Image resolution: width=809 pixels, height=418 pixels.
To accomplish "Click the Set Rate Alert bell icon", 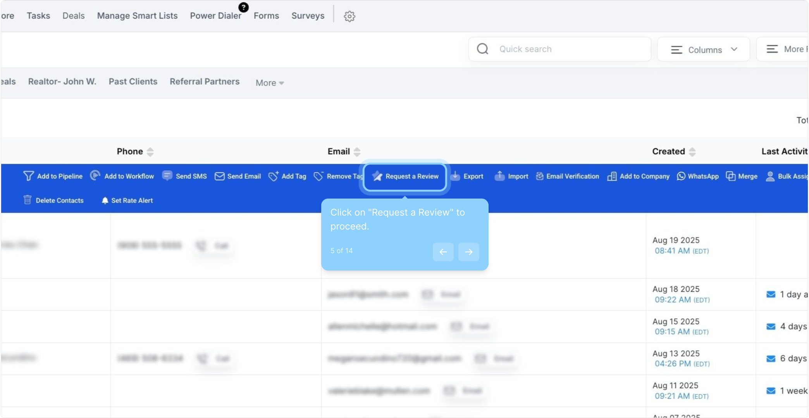I will tap(105, 200).
